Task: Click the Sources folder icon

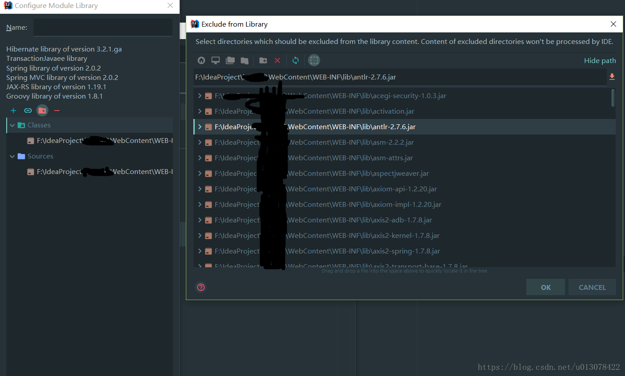Action: tap(21, 156)
